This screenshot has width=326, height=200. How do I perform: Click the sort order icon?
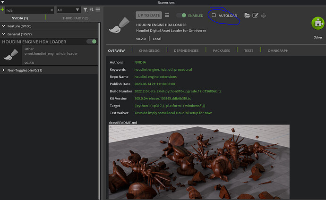click(92, 10)
